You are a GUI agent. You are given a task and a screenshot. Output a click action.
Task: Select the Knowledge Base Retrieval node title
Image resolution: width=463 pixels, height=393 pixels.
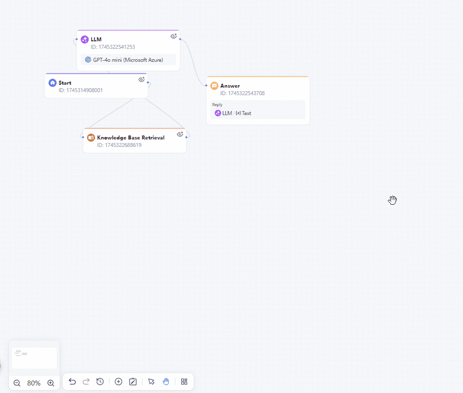click(x=131, y=137)
